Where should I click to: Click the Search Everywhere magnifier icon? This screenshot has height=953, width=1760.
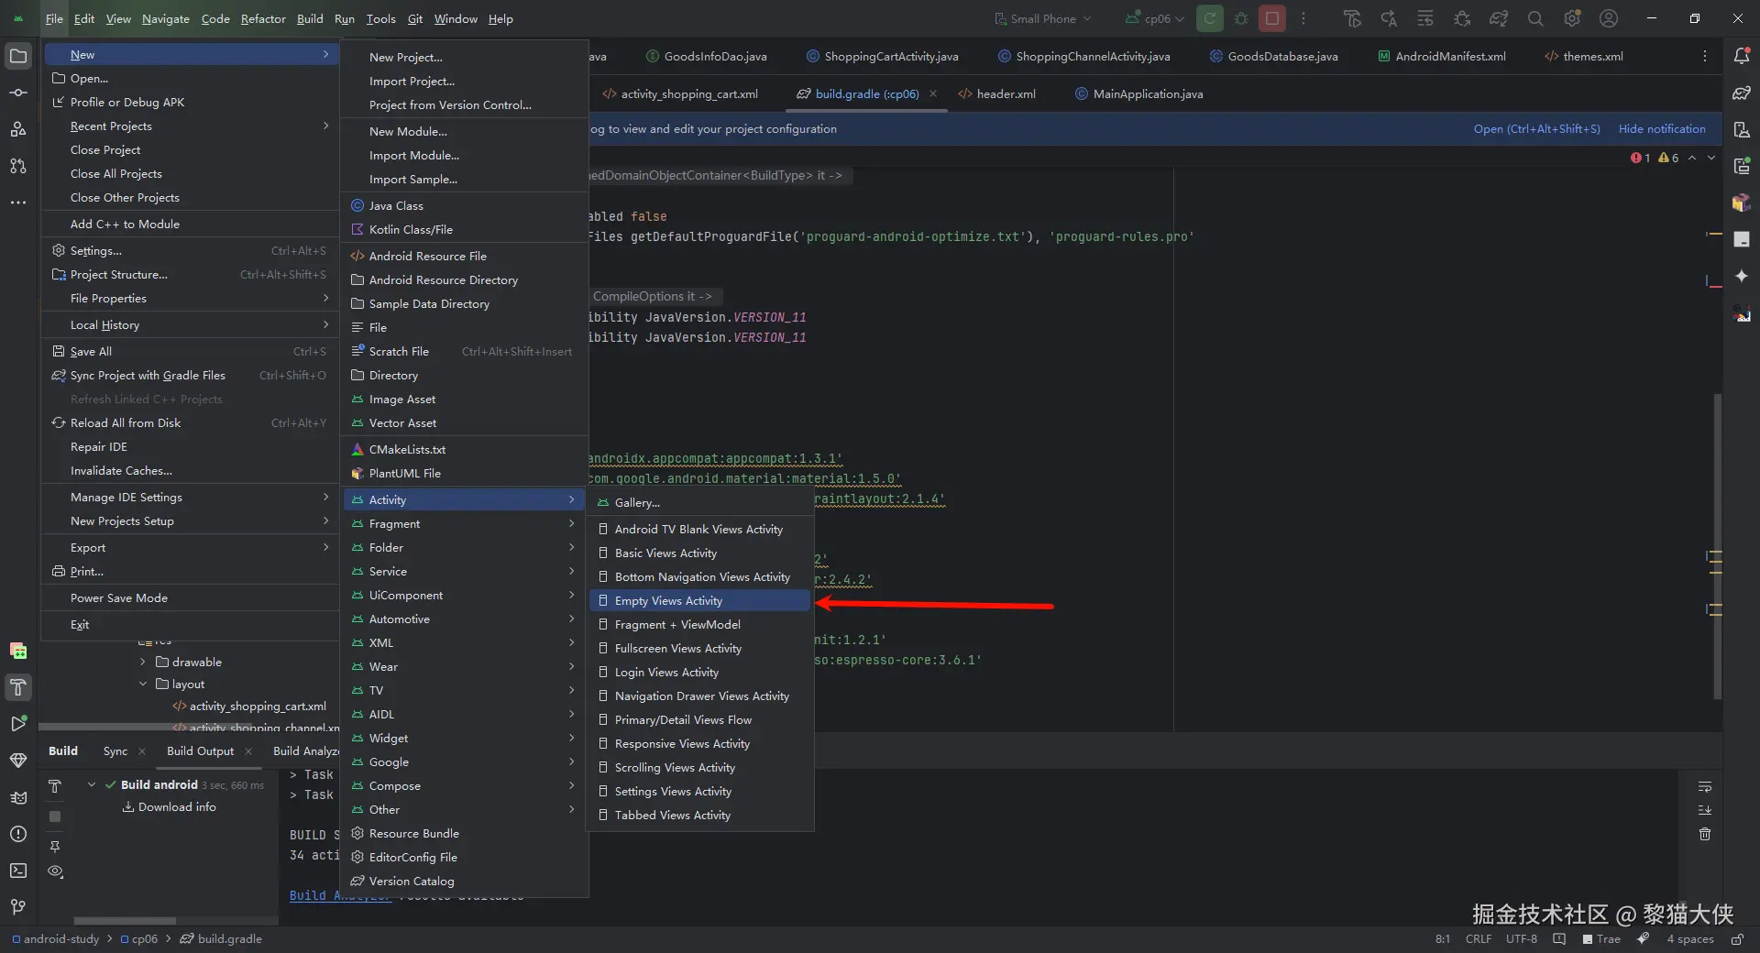coord(1534,18)
